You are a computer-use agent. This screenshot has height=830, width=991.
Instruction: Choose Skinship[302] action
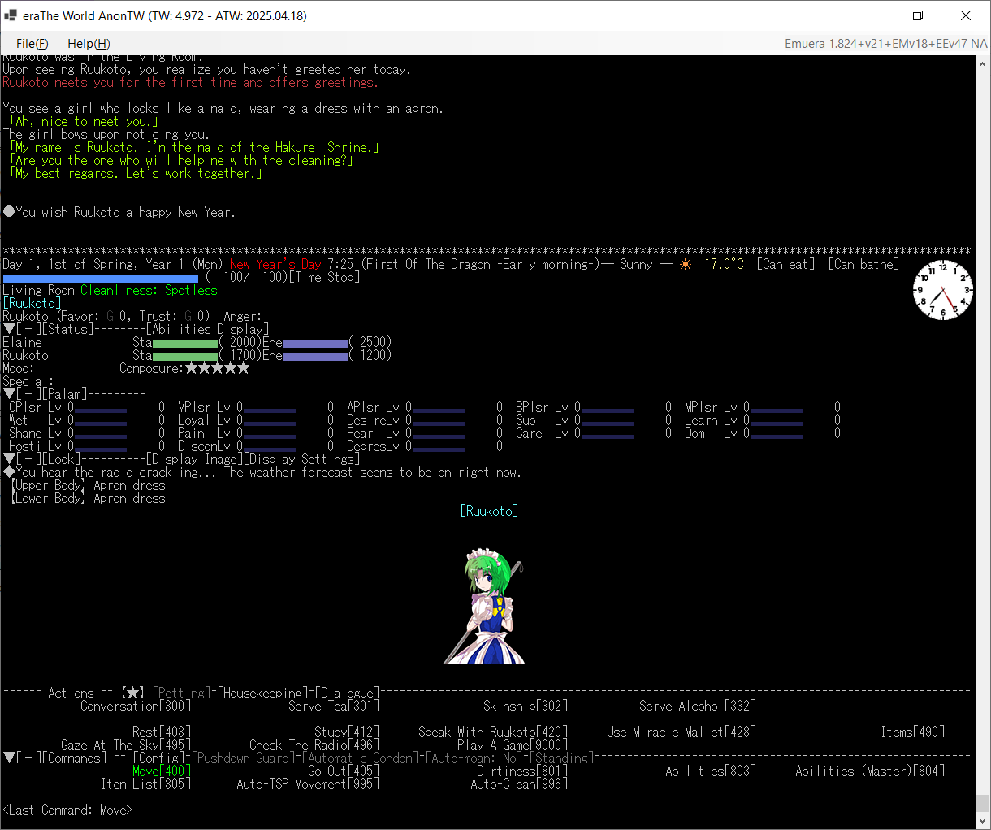(x=526, y=706)
